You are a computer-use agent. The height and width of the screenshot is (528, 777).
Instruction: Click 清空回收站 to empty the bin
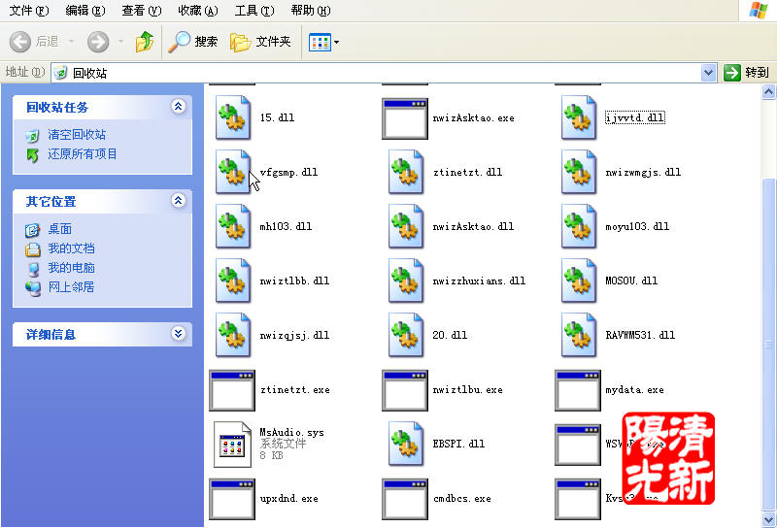point(77,135)
